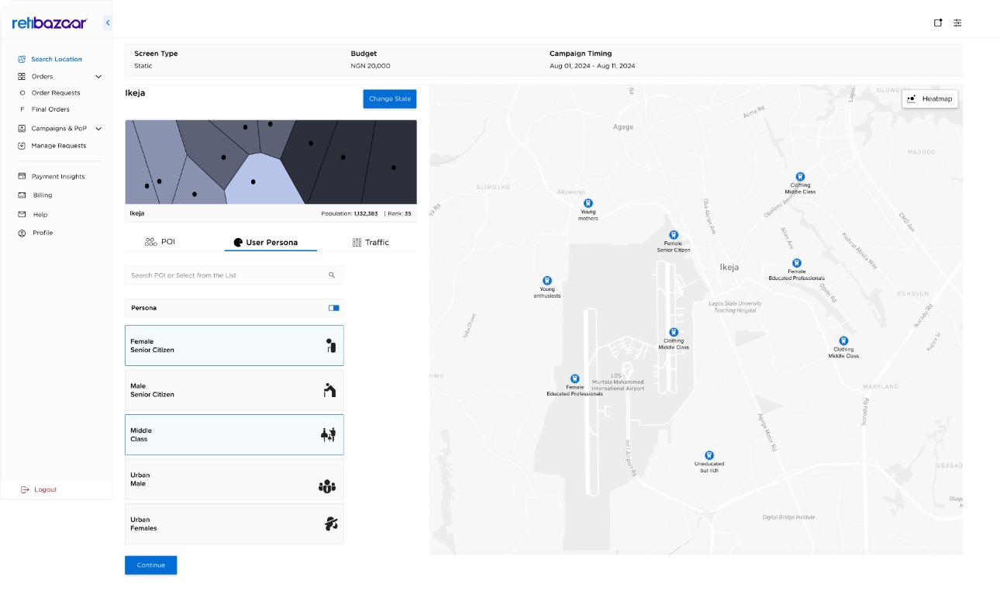Viewport: 1000px width, 591px height.
Task: Click the Female Senior Citizen persona icon
Action: coord(331,346)
